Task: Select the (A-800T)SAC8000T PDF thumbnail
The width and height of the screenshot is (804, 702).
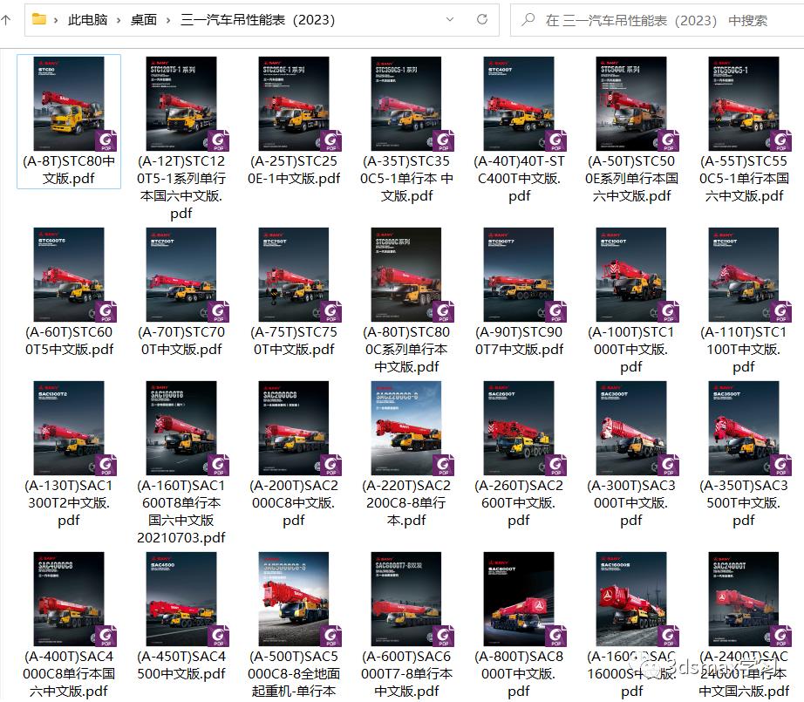Action: pyautogui.click(x=519, y=599)
